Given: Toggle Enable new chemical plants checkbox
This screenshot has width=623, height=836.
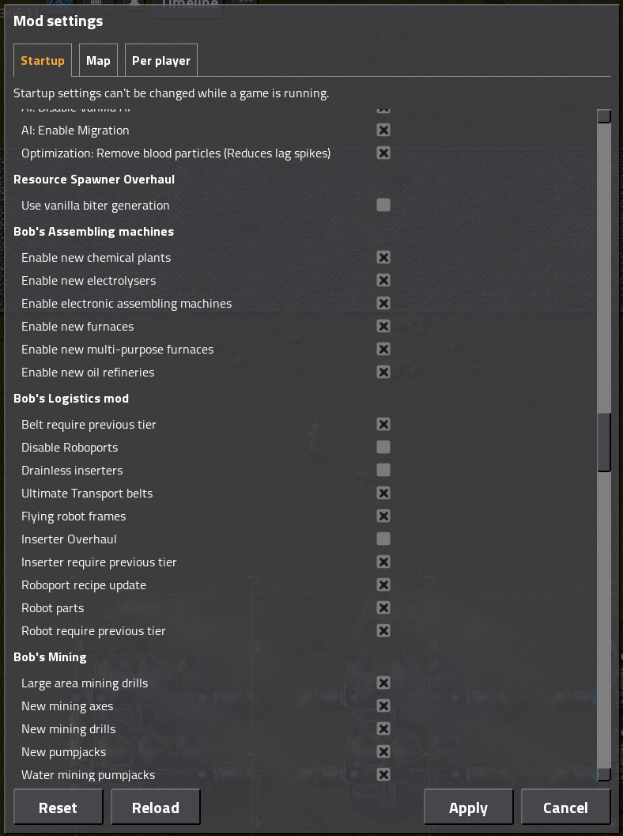Looking at the screenshot, I should click(x=383, y=258).
